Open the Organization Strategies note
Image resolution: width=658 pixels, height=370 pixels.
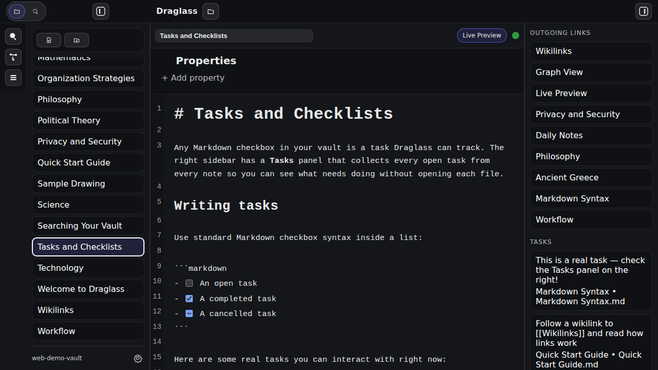click(x=88, y=79)
